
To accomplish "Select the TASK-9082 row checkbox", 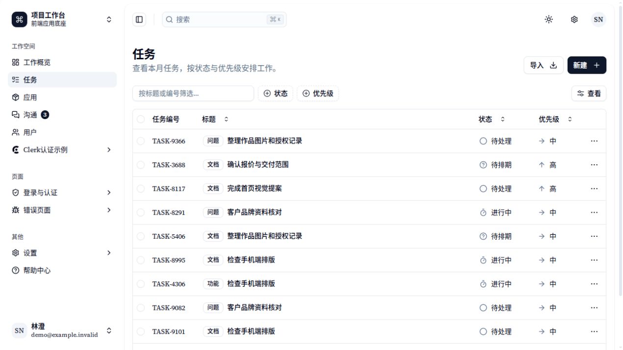I will pyautogui.click(x=141, y=308).
